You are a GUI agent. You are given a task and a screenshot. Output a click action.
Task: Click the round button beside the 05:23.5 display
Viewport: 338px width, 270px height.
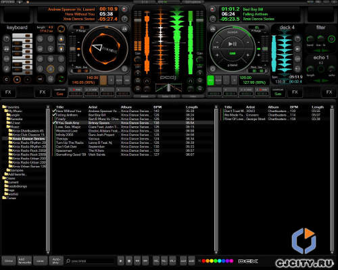212,19
